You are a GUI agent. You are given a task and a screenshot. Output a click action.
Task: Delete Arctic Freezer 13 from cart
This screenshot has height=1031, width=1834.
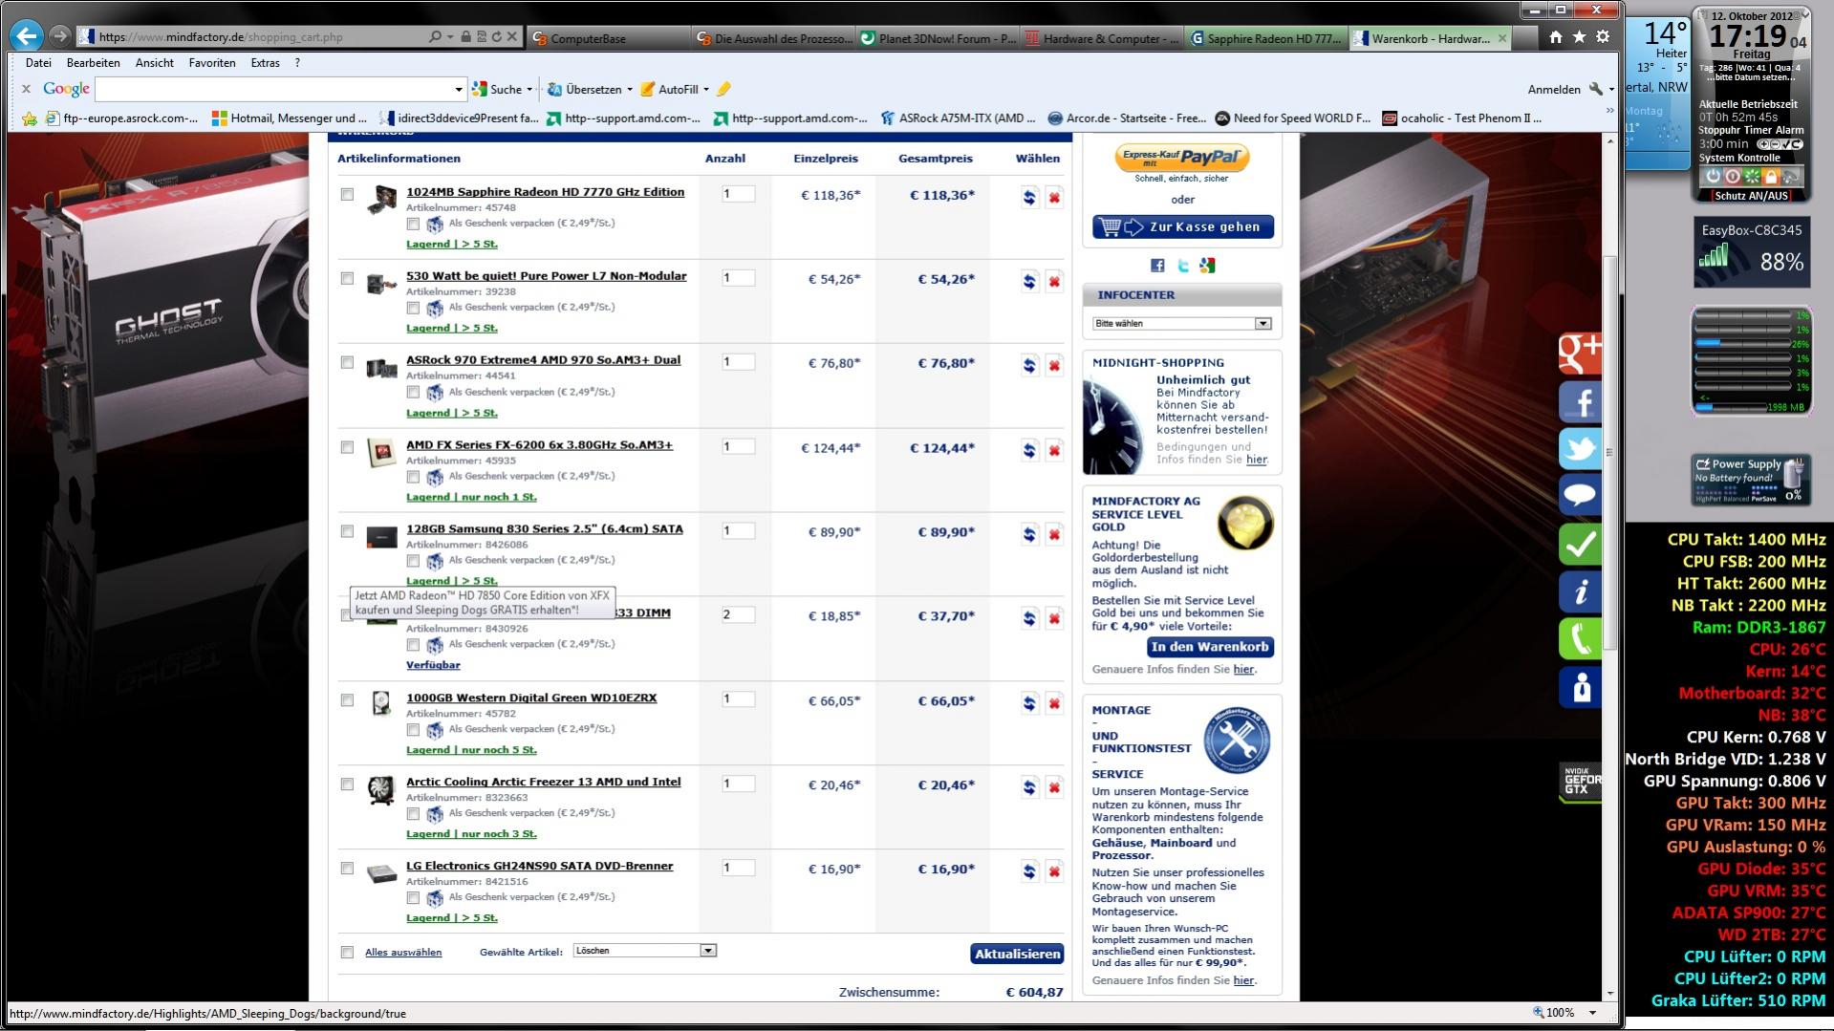point(1054,788)
